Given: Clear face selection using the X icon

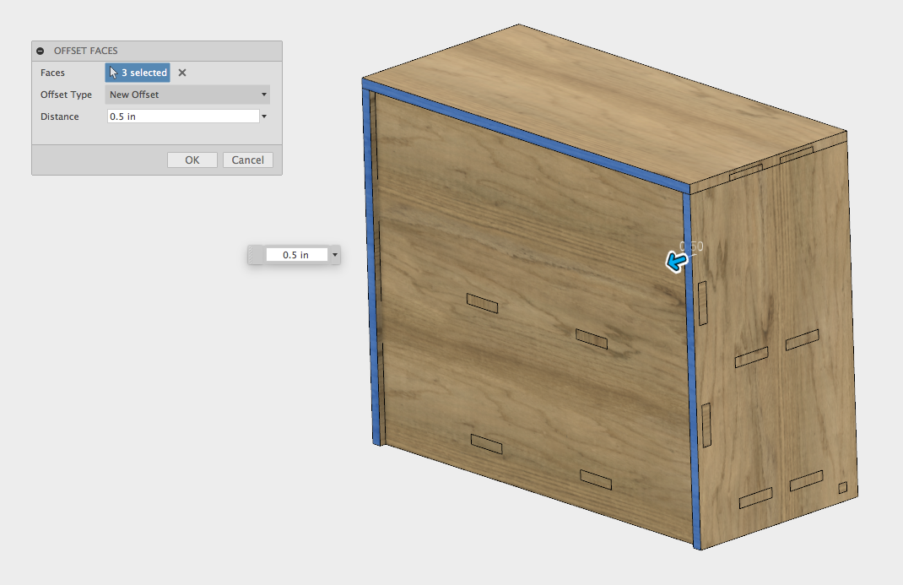Looking at the screenshot, I should point(181,73).
